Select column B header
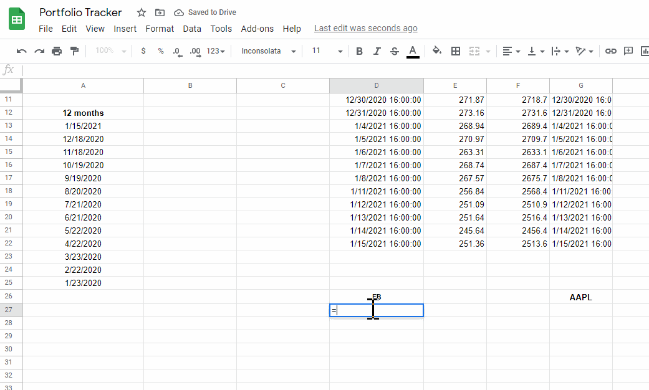This screenshot has width=649, height=390. 190,85
